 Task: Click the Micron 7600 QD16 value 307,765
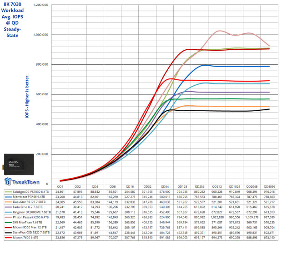pyautogui.click(x=130, y=238)
